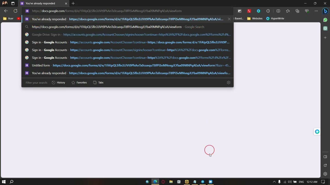
Task: Open the browser profile avatar
Action: click(x=5, y=3)
